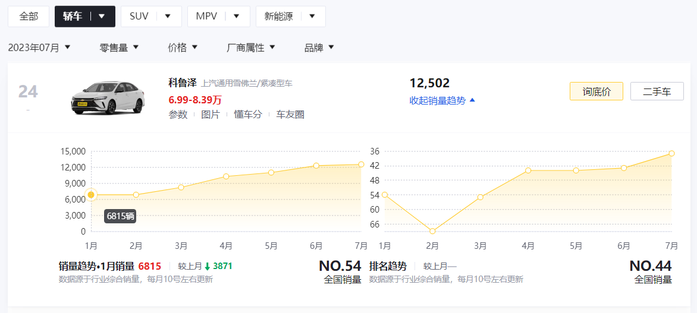Open the 科鲁泽 model name link
The width and height of the screenshot is (697, 313).
[x=182, y=83]
